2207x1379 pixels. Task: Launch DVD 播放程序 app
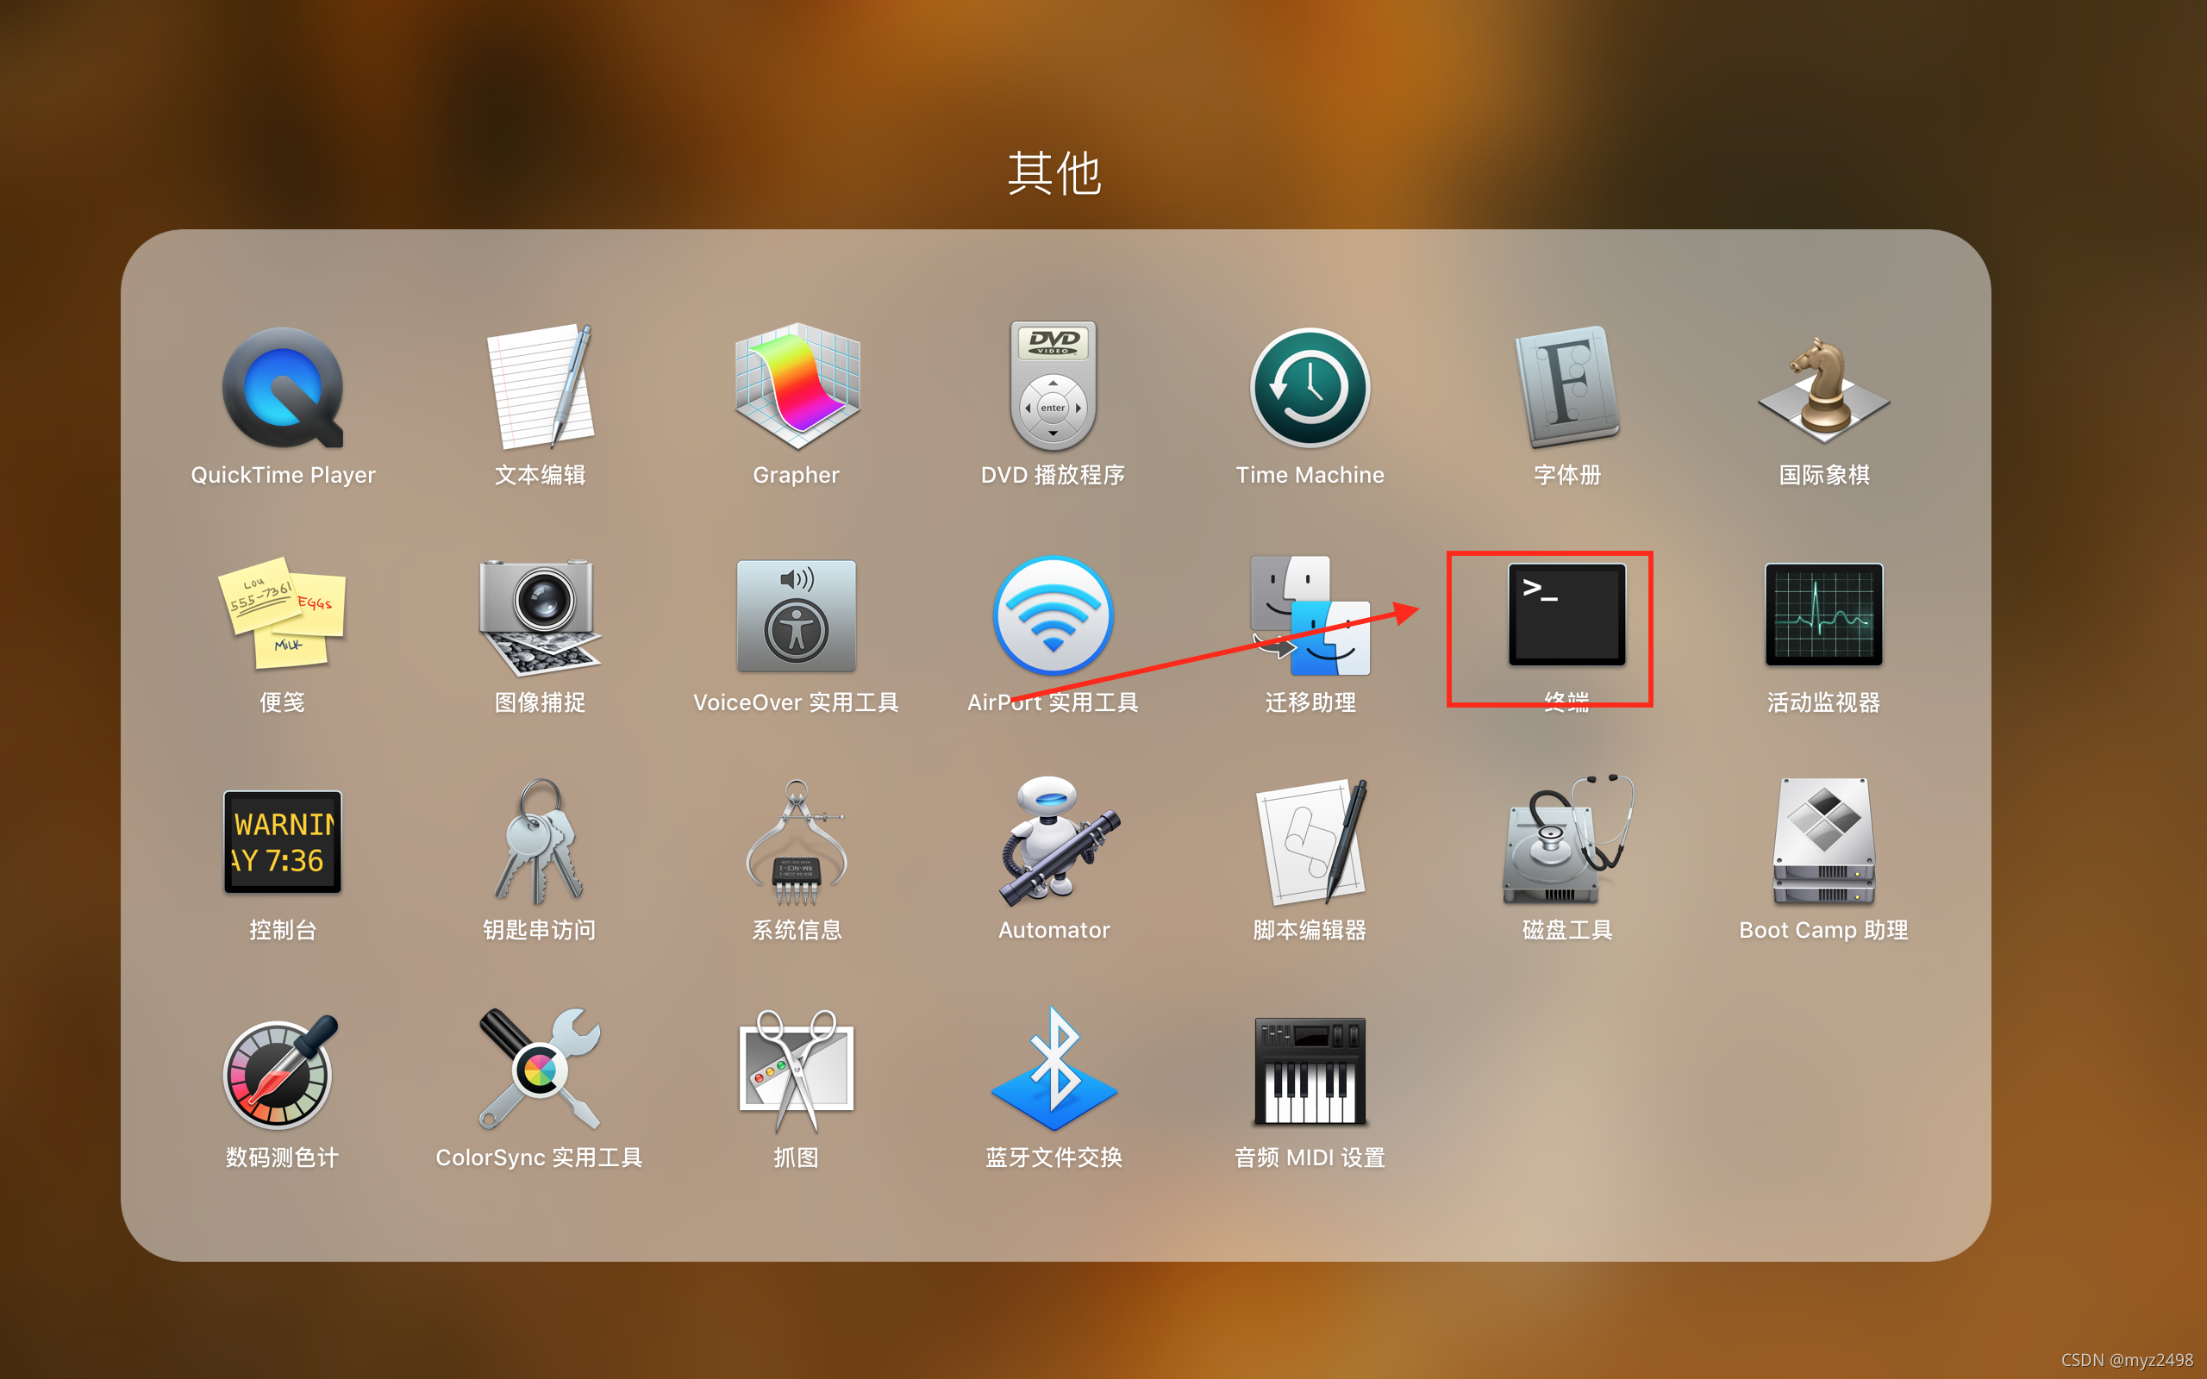coord(1053,386)
